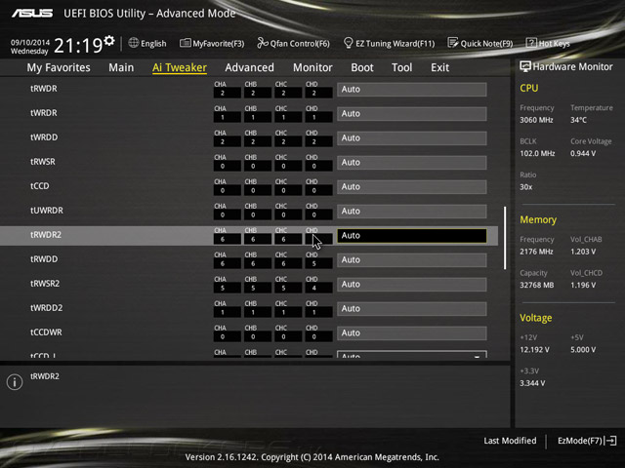
Task: Click the 21:19 clock time
Action: click(x=78, y=46)
